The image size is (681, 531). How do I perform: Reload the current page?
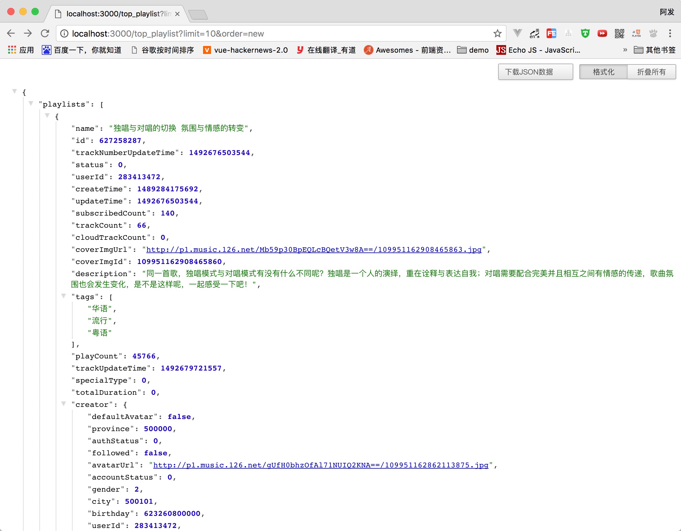tap(45, 33)
